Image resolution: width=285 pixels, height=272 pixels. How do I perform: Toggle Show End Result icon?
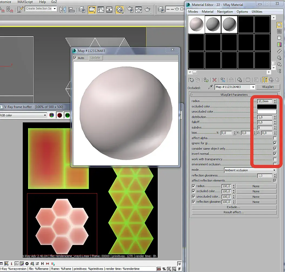(265, 80)
